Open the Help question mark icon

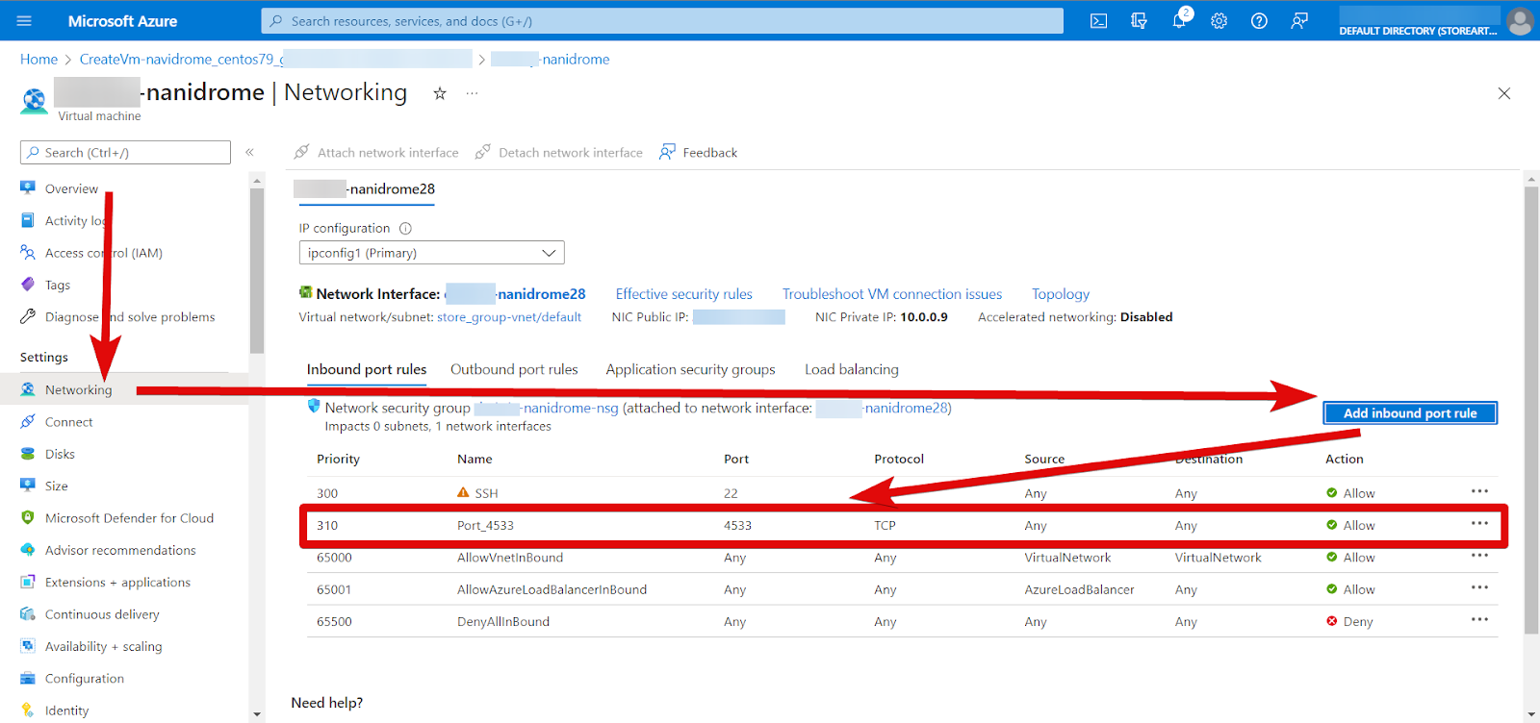point(1259,20)
